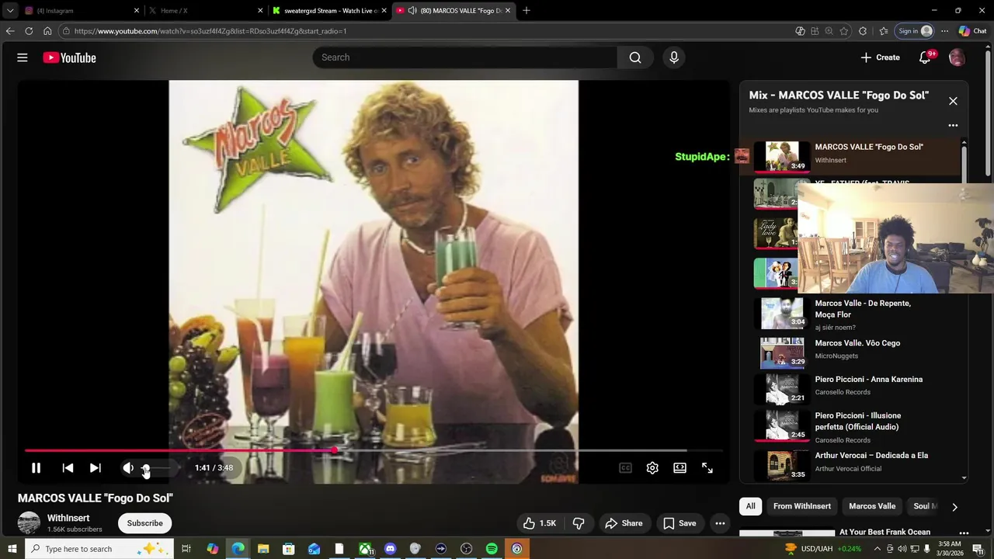Click the browser home button

tap(47, 31)
